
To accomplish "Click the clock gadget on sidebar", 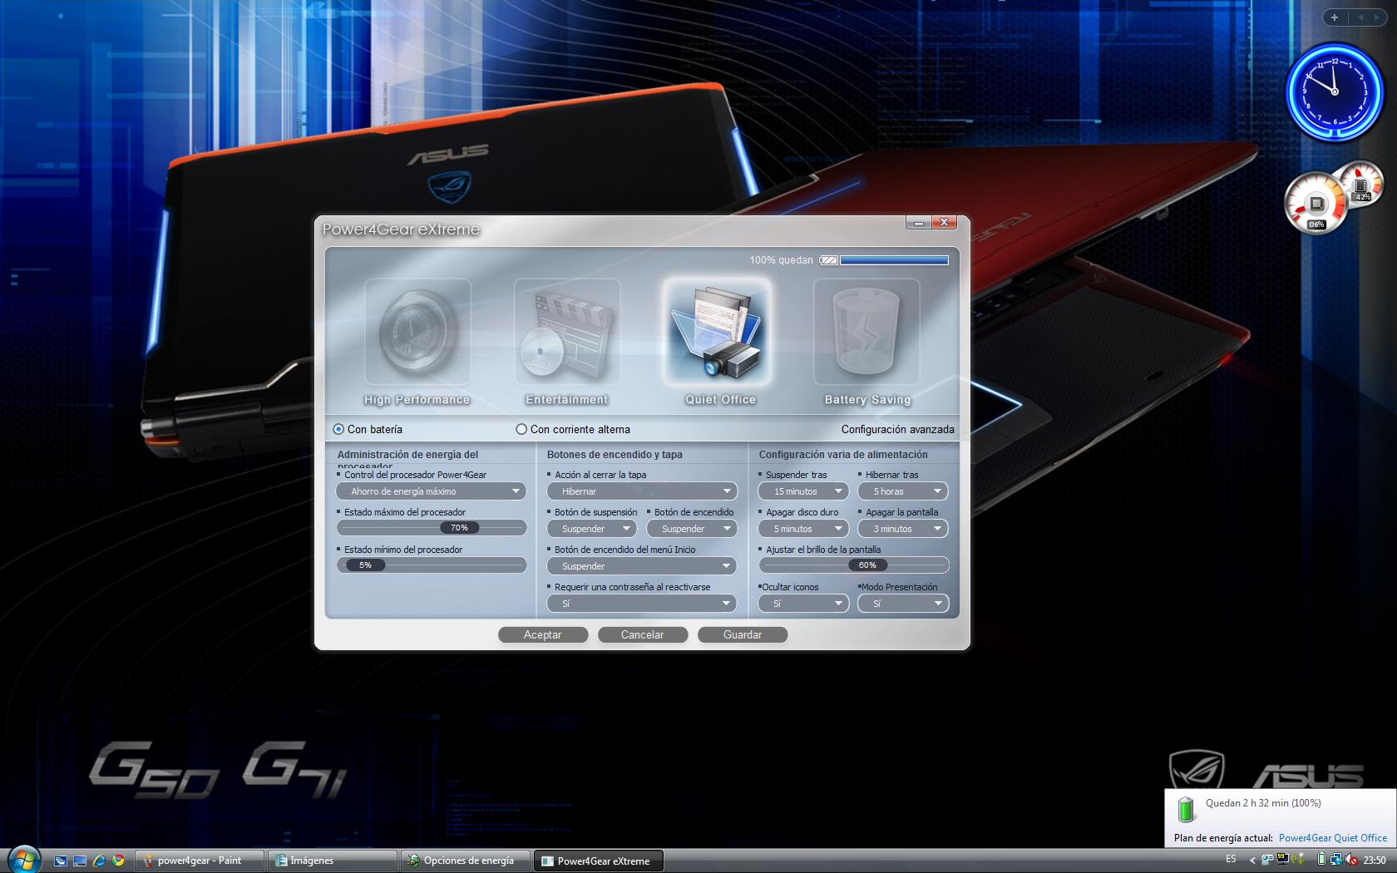I will pos(1334,91).
